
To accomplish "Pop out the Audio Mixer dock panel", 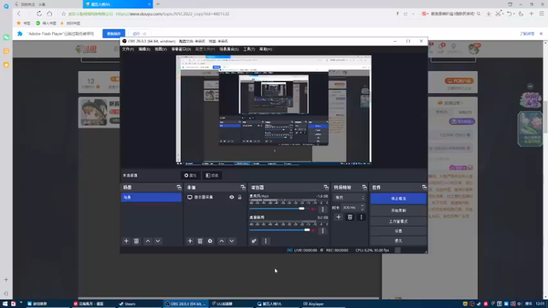I will pos(326,188).
